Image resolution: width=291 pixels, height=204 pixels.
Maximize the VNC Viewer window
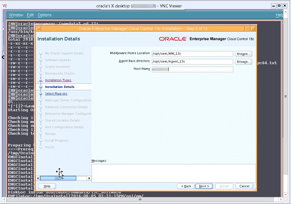click(279, 6)
